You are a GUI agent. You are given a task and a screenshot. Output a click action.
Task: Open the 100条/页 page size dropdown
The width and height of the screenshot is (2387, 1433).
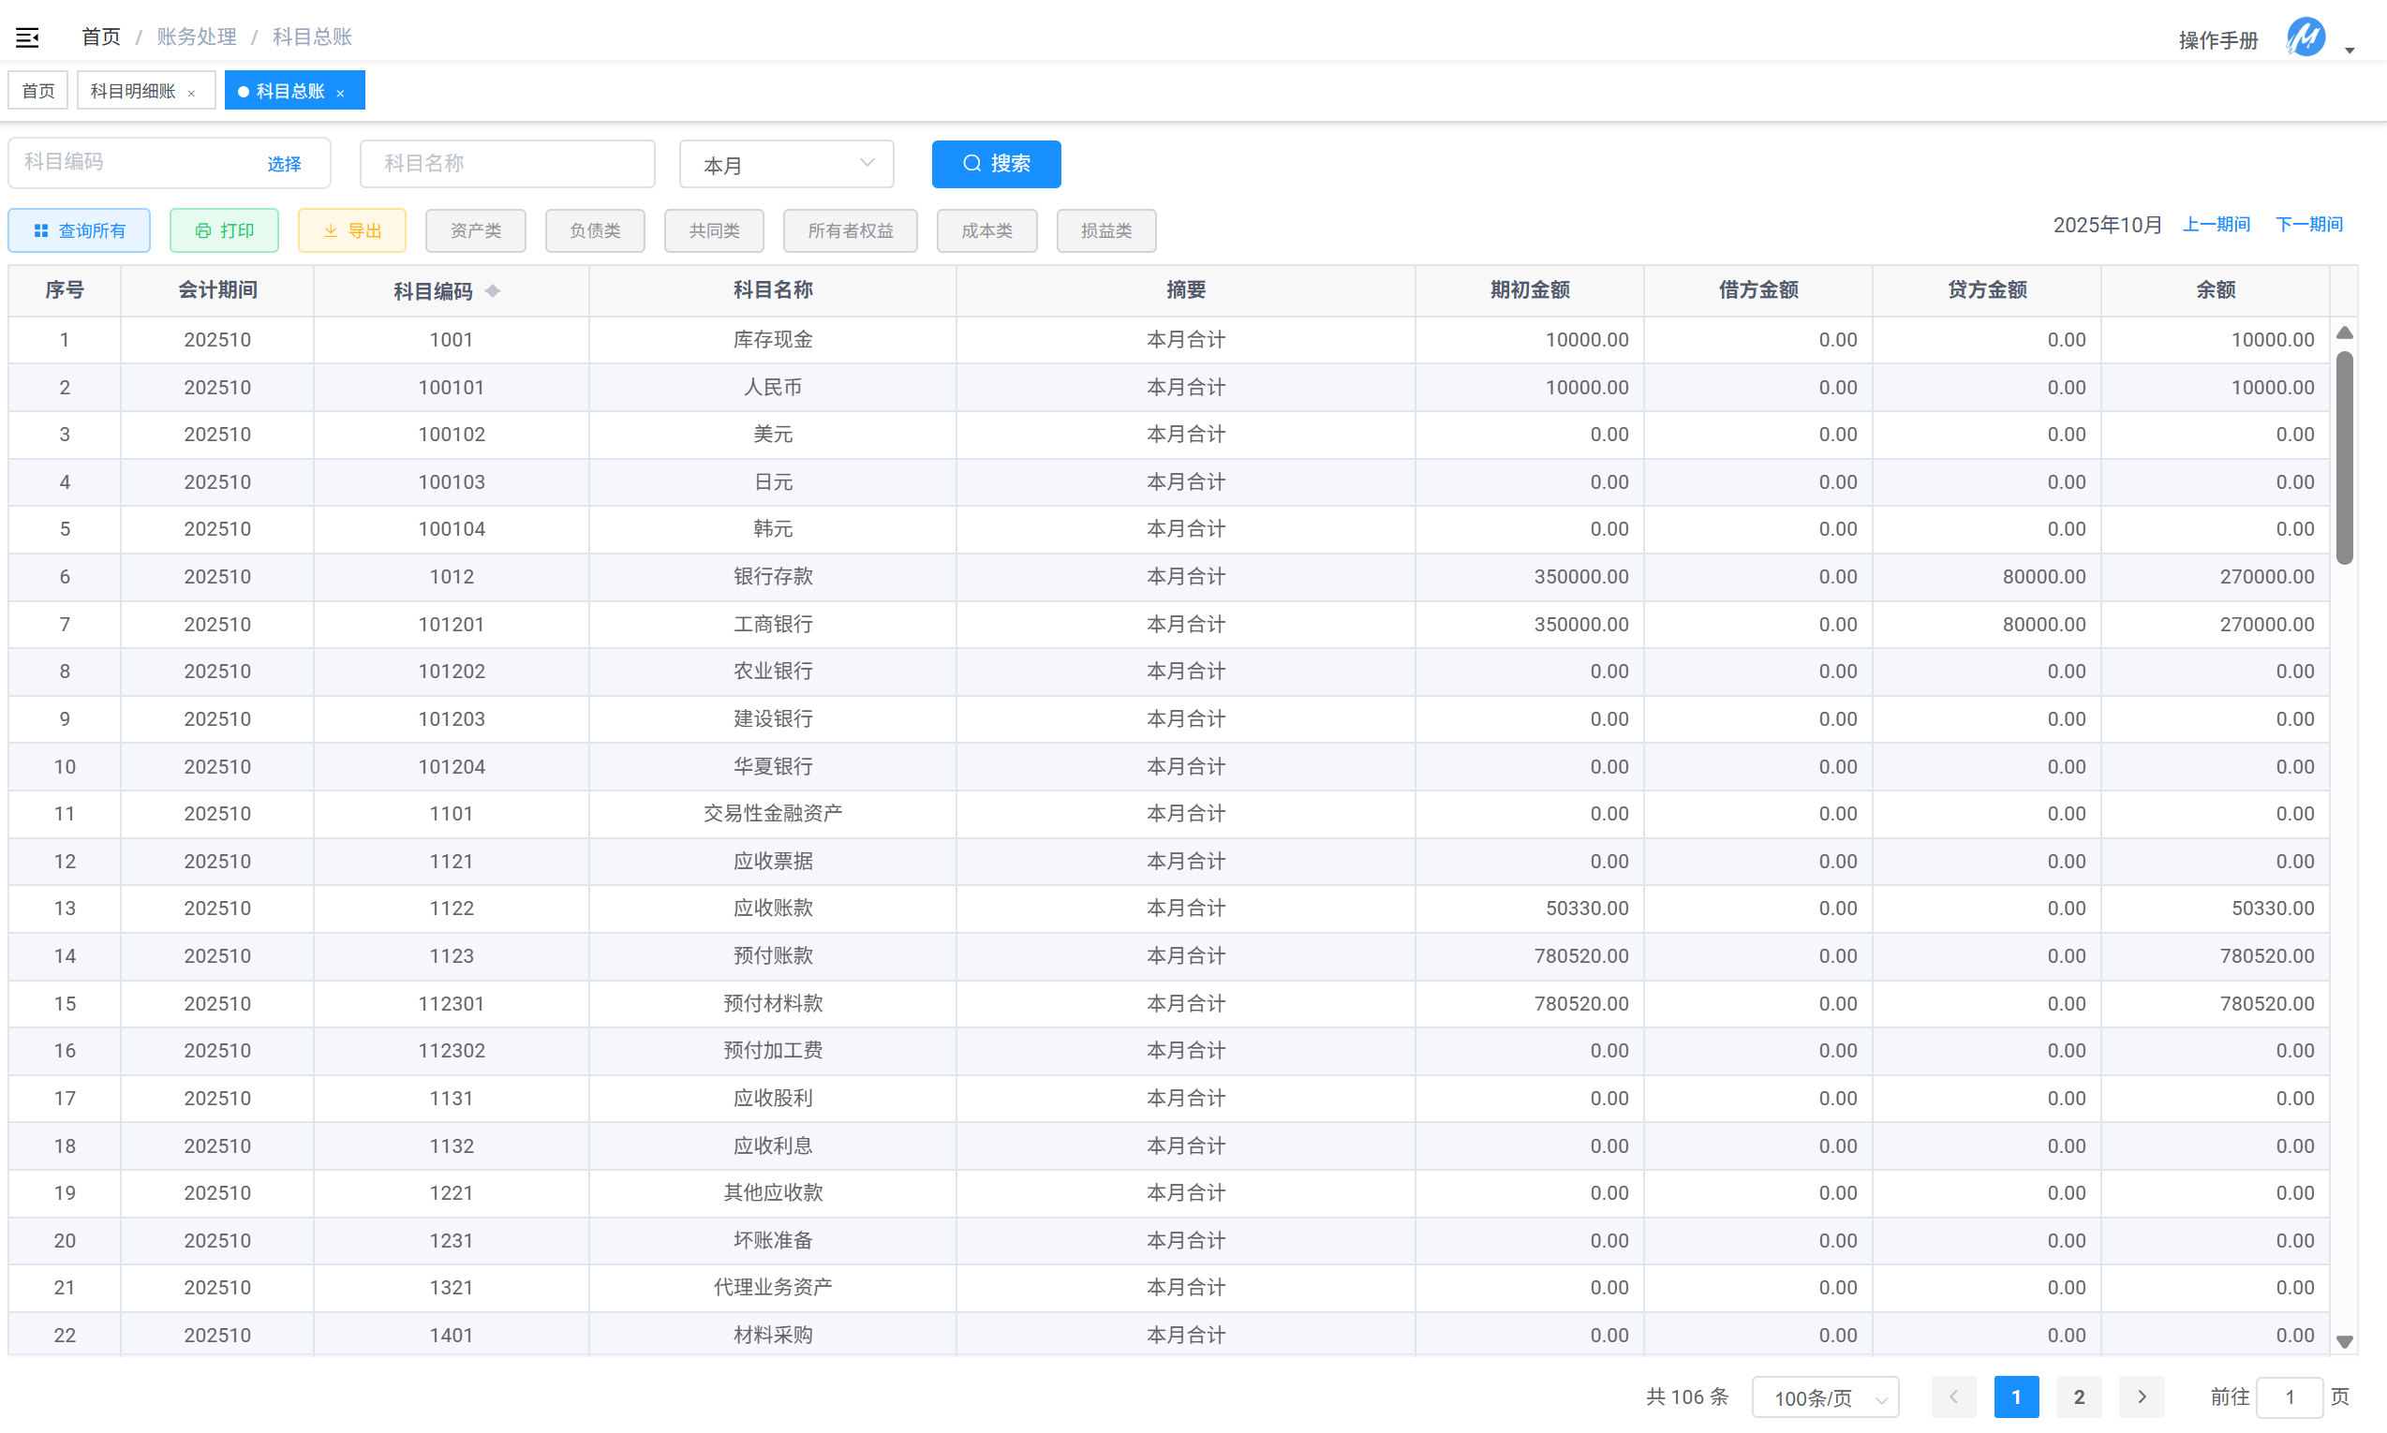tap(1824, 1396)
